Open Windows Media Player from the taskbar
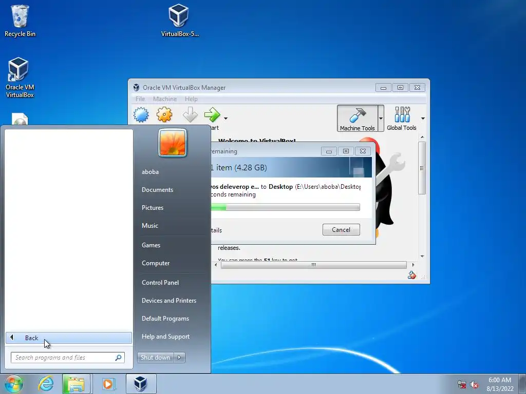This screenshot has width=526, height=394. click(x=108, y=384)
